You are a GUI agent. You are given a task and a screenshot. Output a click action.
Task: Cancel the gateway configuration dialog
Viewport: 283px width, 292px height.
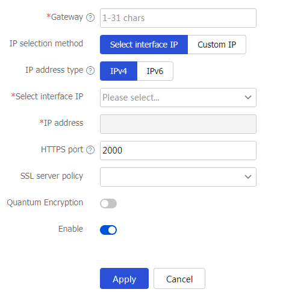pos(179,279)
